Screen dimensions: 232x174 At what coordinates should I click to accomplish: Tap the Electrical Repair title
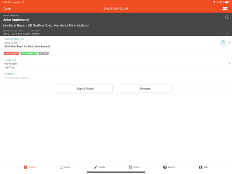coord(116,8)
